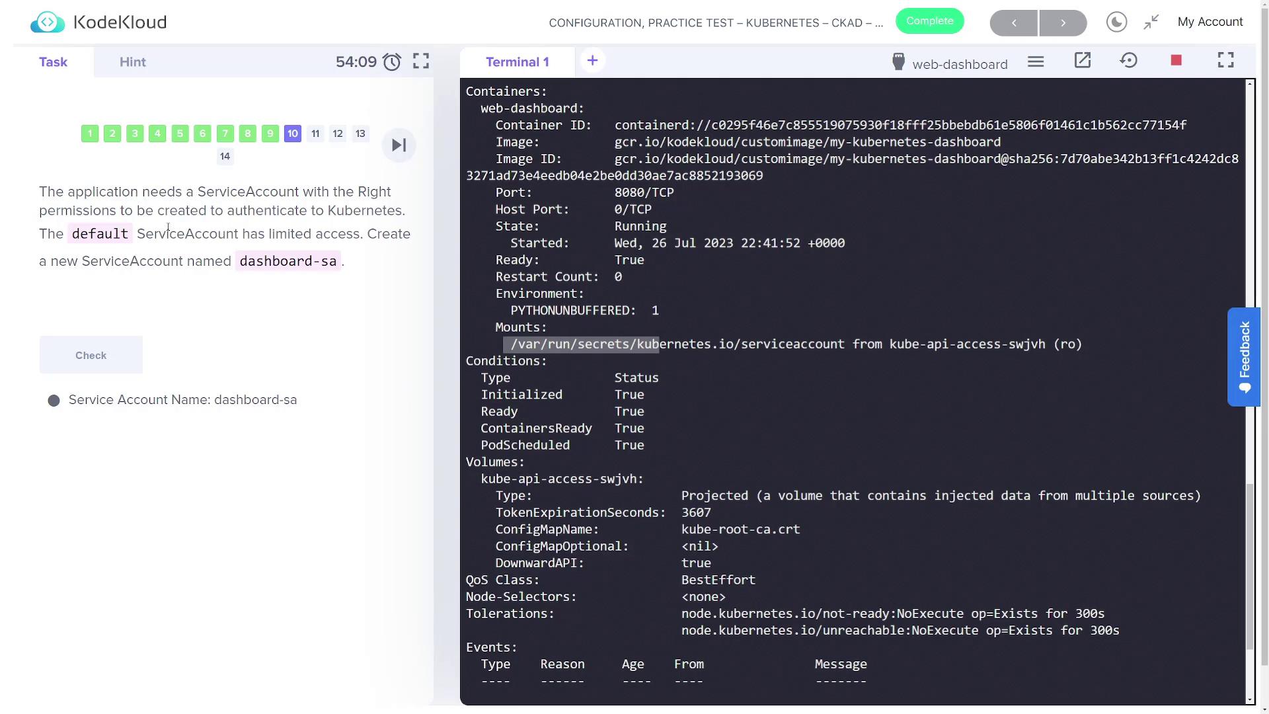Screen dimensions: 1269x714
Task: Open terminal hamburger menu
Action: click(x=1036, y=61)
